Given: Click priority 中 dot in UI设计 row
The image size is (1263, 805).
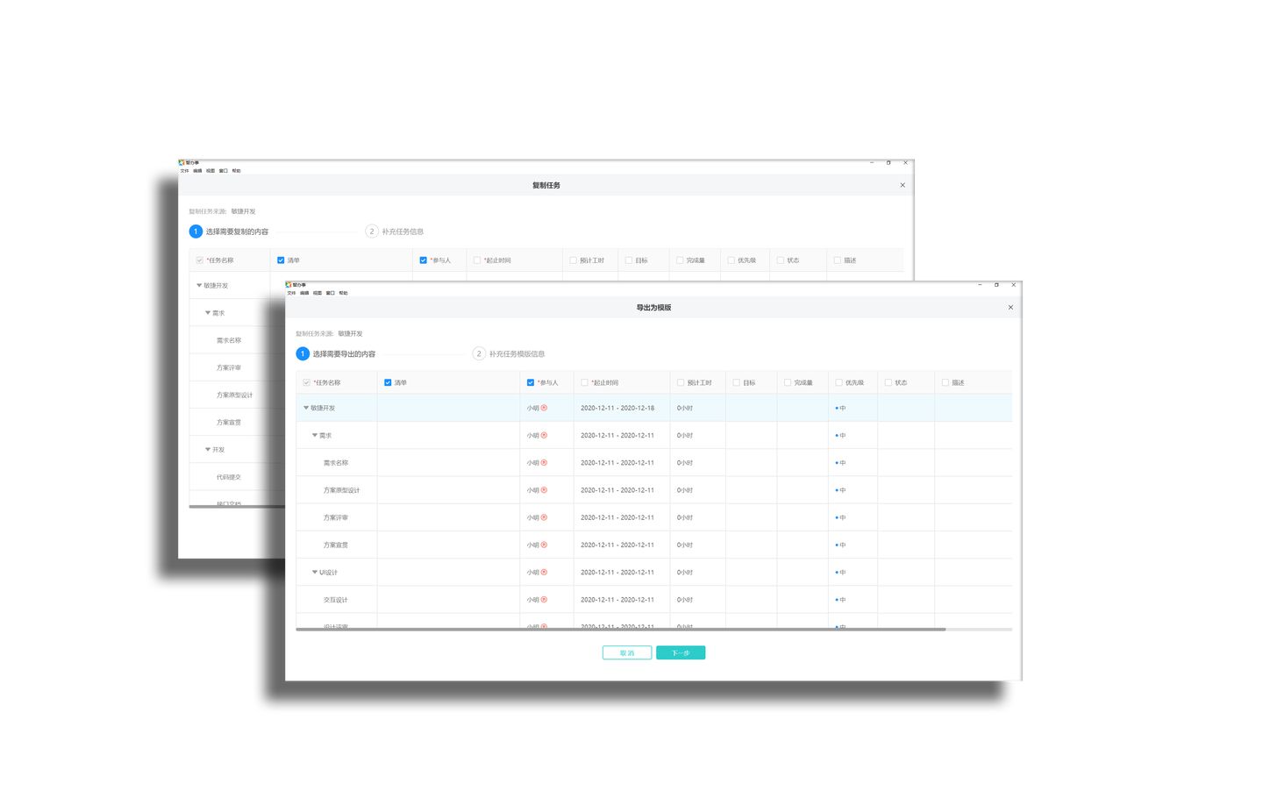Looking at the screenshot, I should pyautogui.click(x=837, y=573).
